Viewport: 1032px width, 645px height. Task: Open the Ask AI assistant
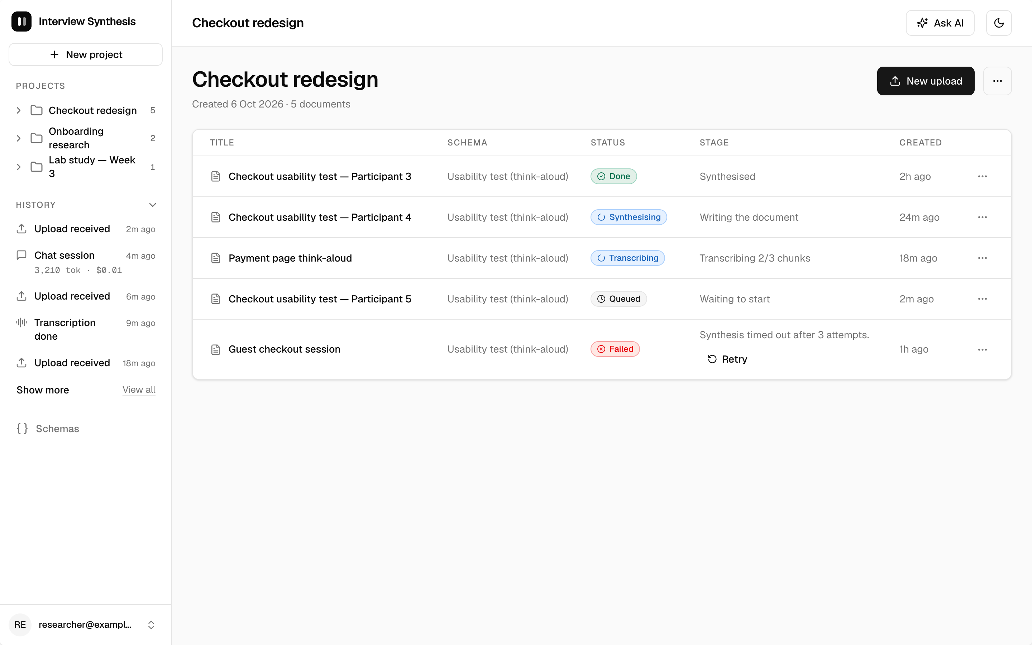click(x=940, y=23)
